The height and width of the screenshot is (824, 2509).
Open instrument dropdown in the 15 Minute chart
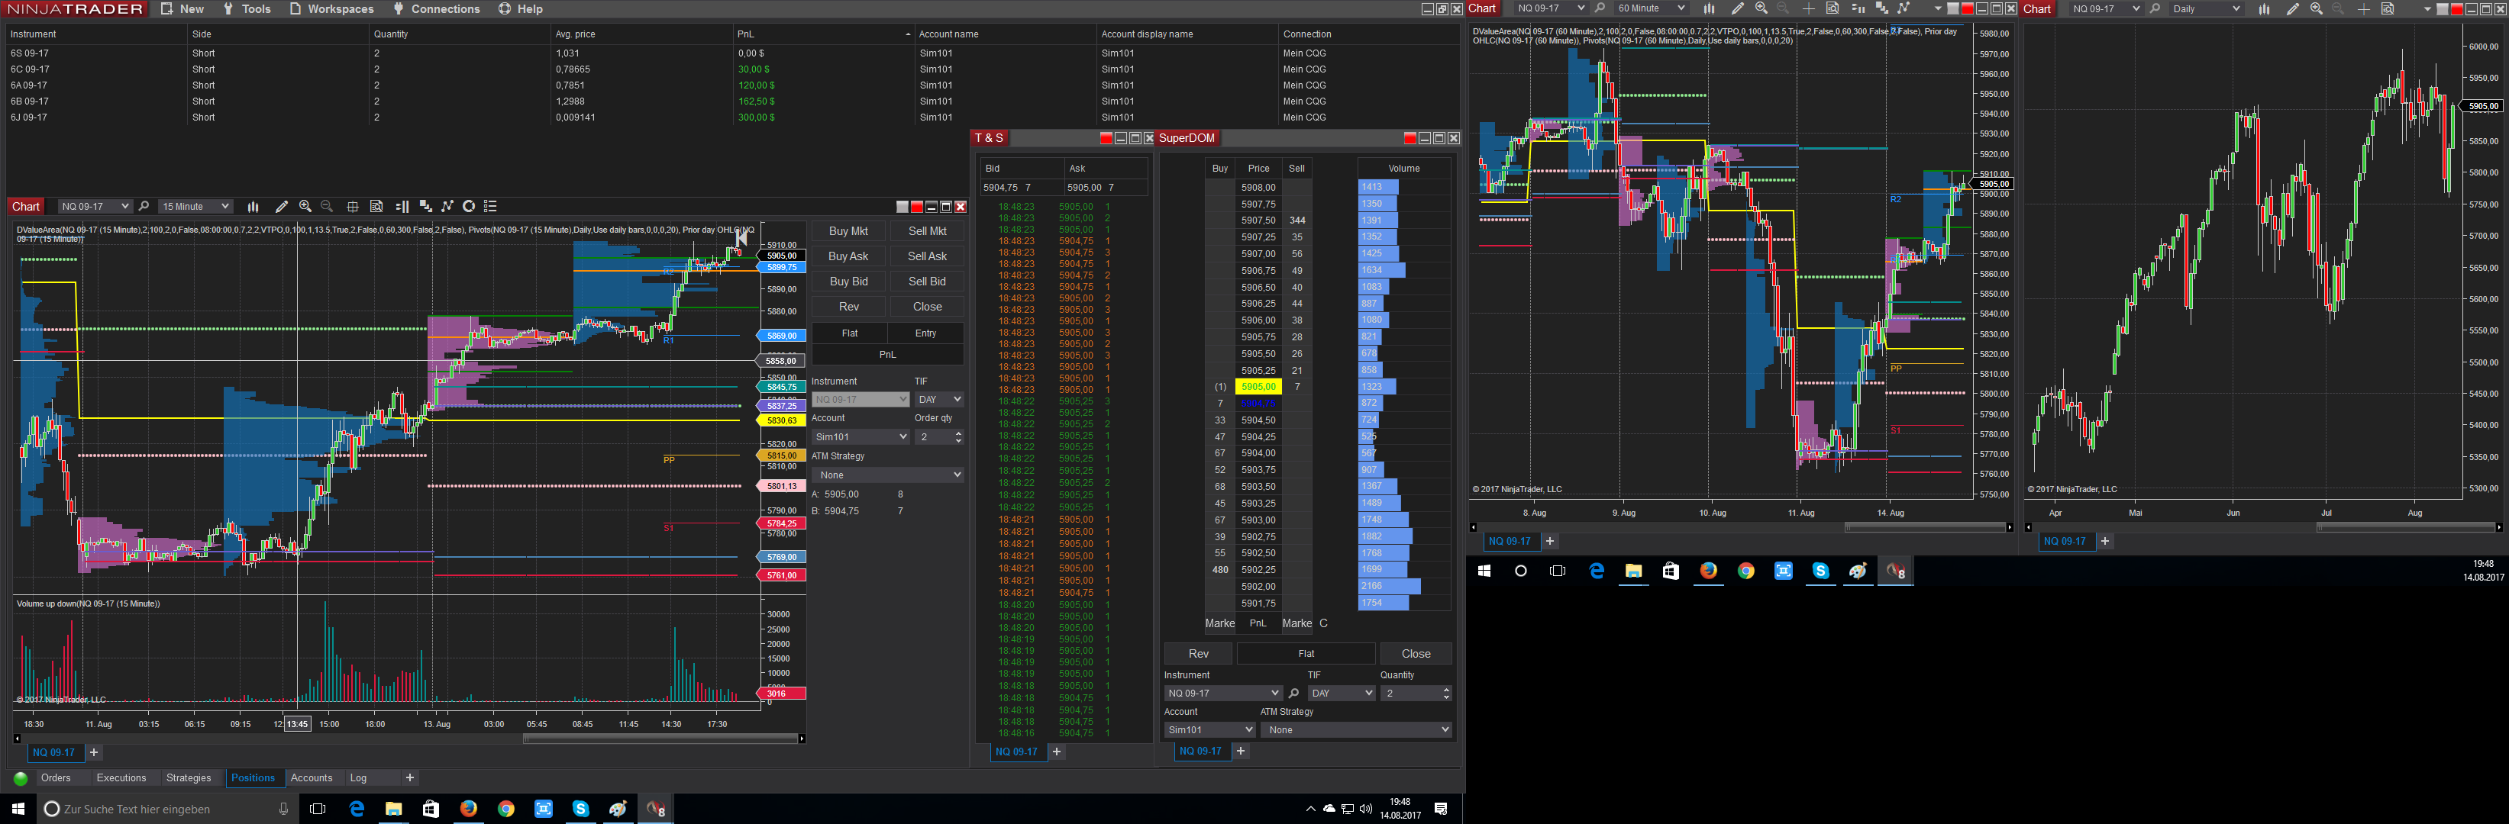(x=95, y=206)
